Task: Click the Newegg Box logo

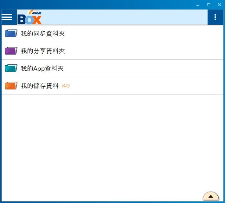Action: (29, 17)
